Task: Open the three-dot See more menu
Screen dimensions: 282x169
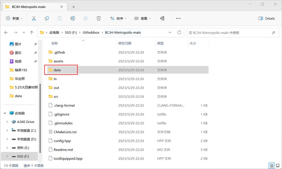Action: pos(178,18)
